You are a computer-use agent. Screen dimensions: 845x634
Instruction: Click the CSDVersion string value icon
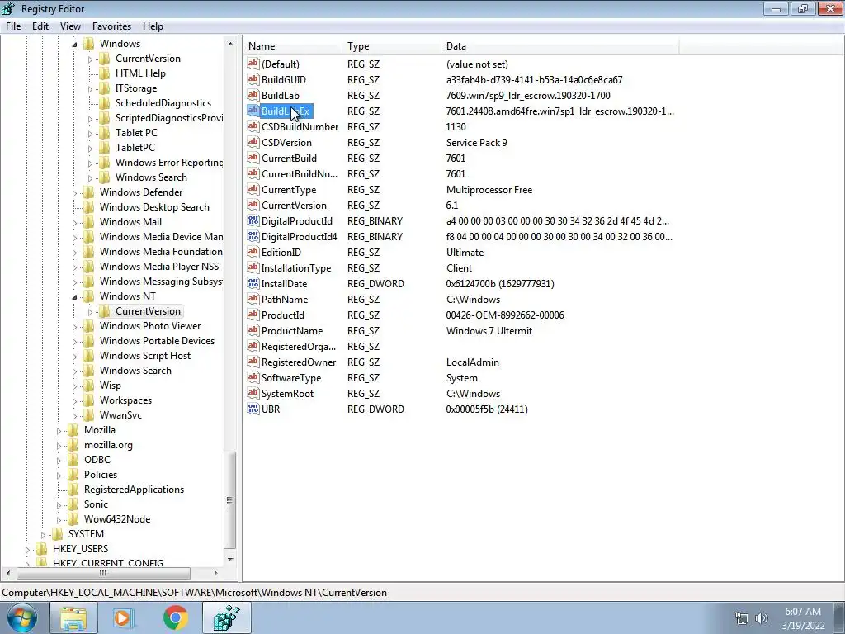[x=253, y=142]
